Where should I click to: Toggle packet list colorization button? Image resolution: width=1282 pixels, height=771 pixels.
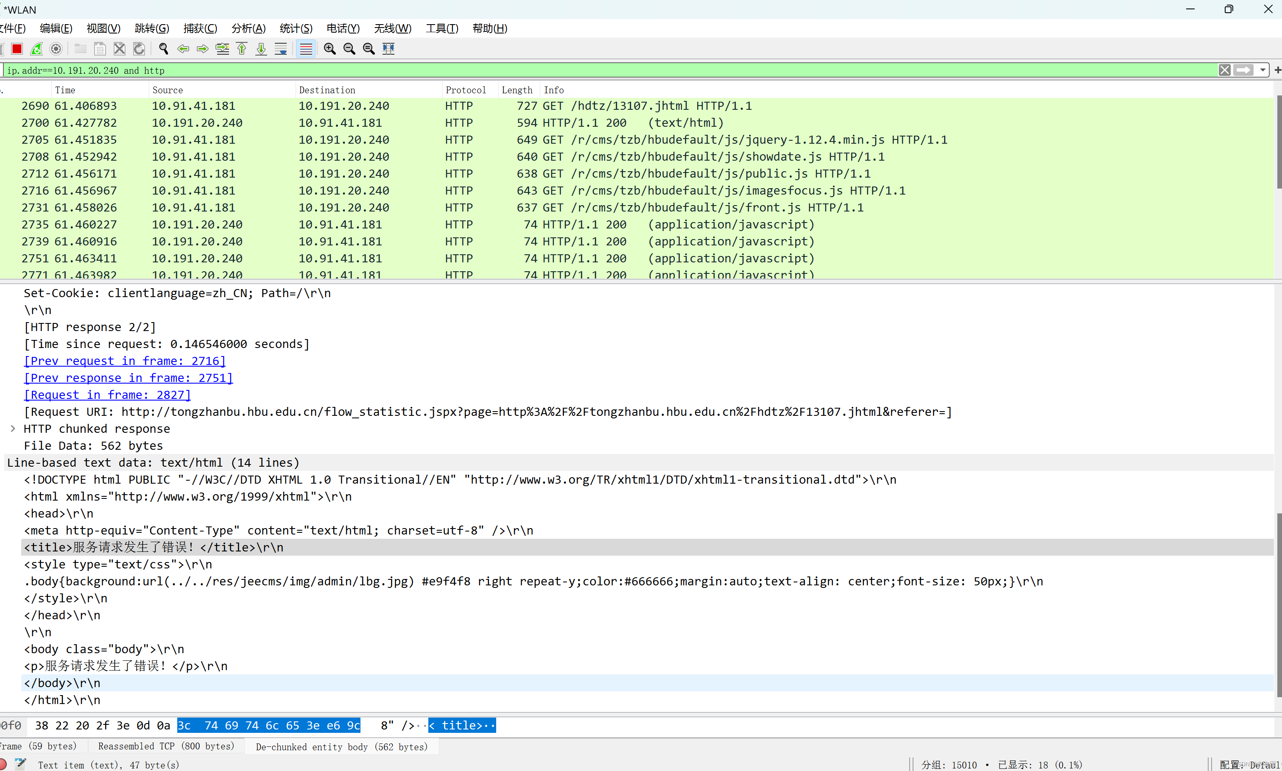coord(306,49)
